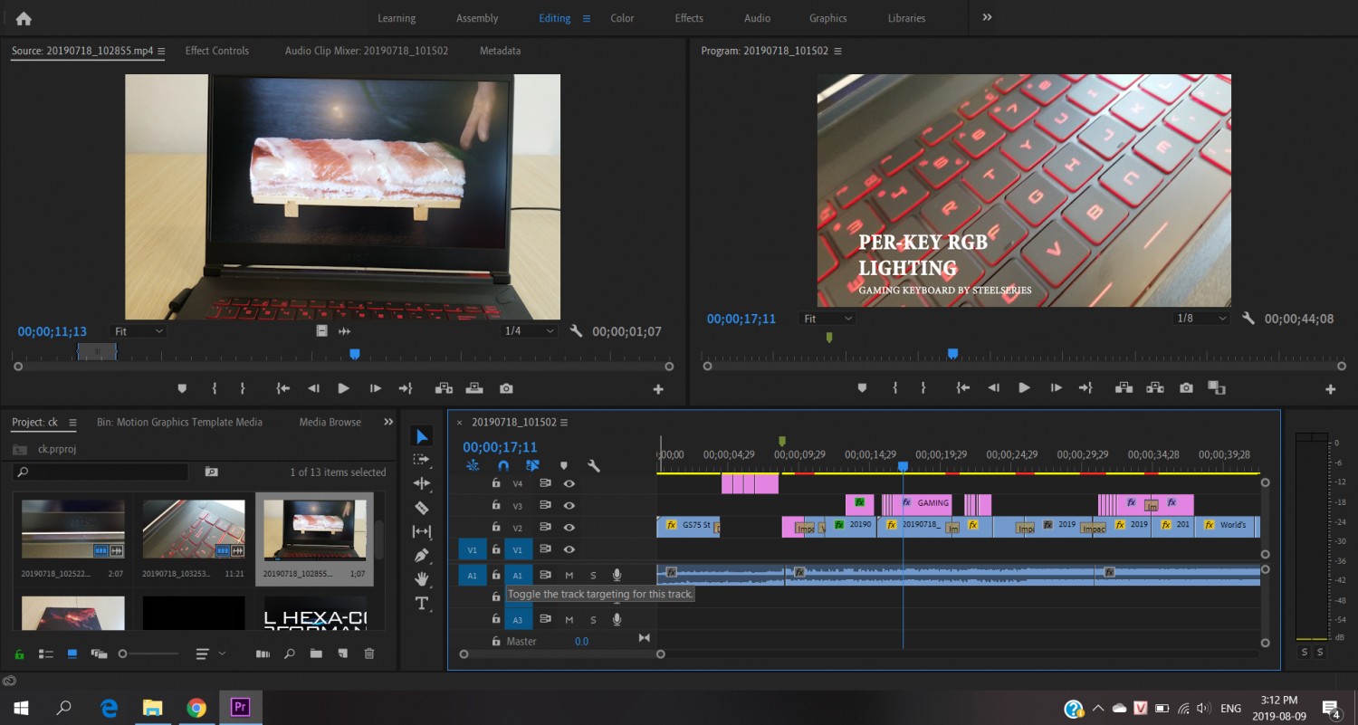
Task: Toggle Snap in the timeline
Action: coord(503,466)
